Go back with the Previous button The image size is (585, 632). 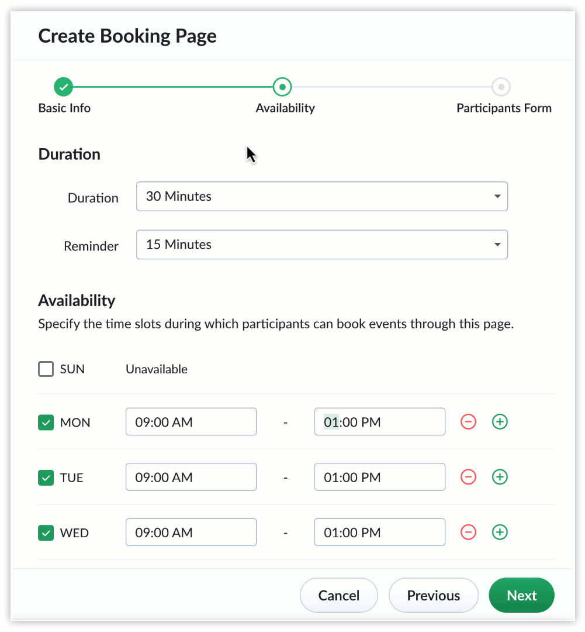click(x=433, y=595)
